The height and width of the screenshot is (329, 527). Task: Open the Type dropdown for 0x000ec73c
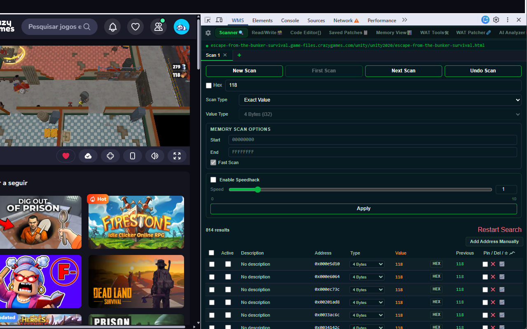367,290
